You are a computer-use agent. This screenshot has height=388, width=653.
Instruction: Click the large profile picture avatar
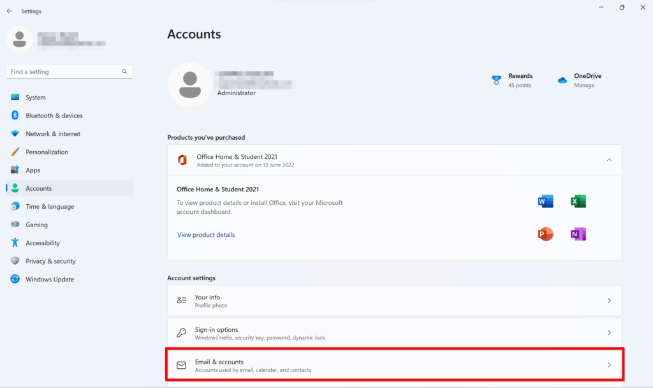point(189,85)
